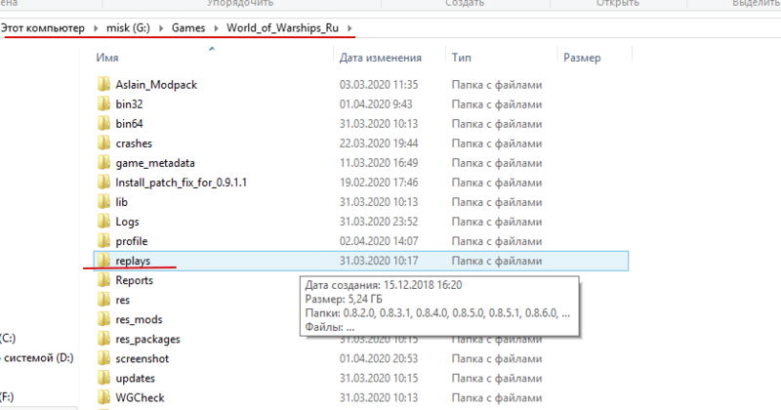Open the Открыть ribbon group label

point(618,3)
